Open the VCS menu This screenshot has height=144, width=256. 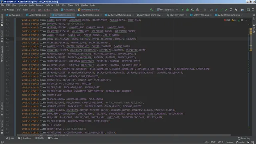pyautogui.click(x=77, y=5)
